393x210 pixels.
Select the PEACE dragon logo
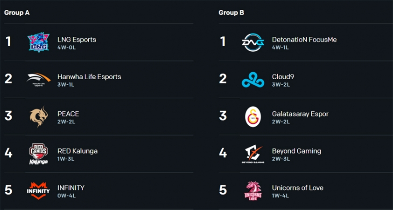click(x=39, y=116)
